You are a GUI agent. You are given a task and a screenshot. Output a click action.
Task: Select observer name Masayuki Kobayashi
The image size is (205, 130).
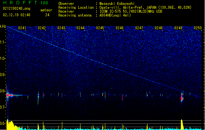[x=117, y=4]
